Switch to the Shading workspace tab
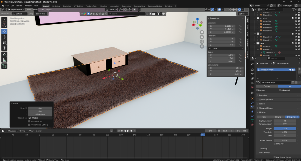 (104, 6)
